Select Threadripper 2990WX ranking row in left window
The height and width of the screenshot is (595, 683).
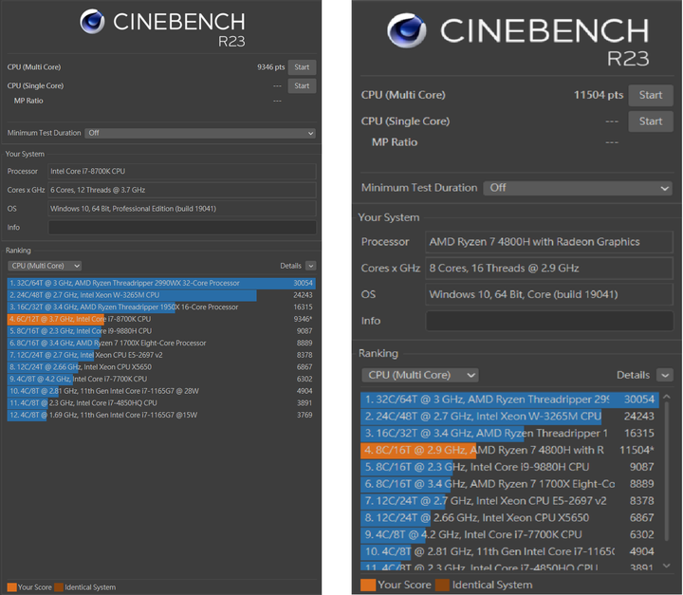click(161, 283)
